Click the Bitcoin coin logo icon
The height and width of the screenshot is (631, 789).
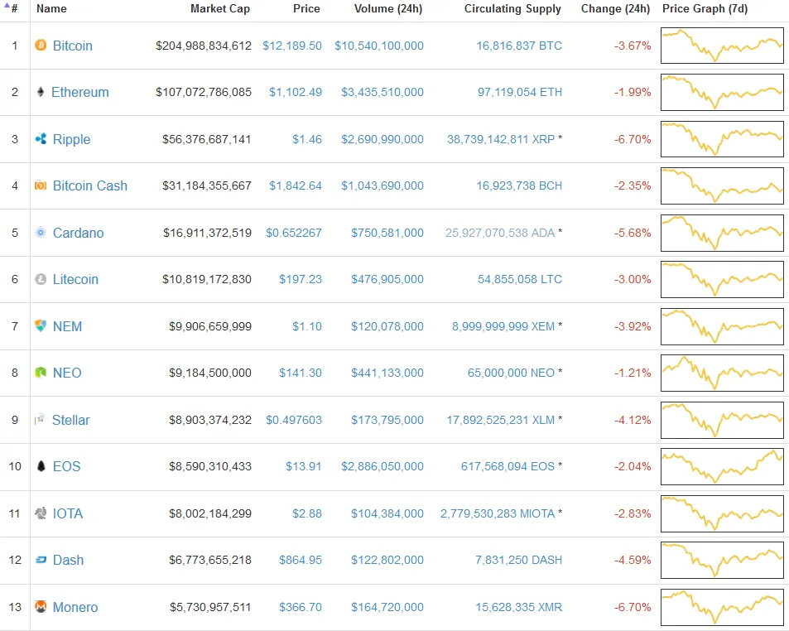click(41, 46)
